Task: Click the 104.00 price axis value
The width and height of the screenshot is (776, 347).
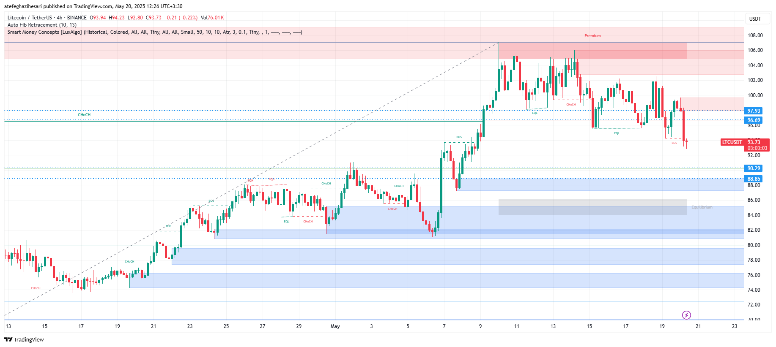Action: coord(755,65)
